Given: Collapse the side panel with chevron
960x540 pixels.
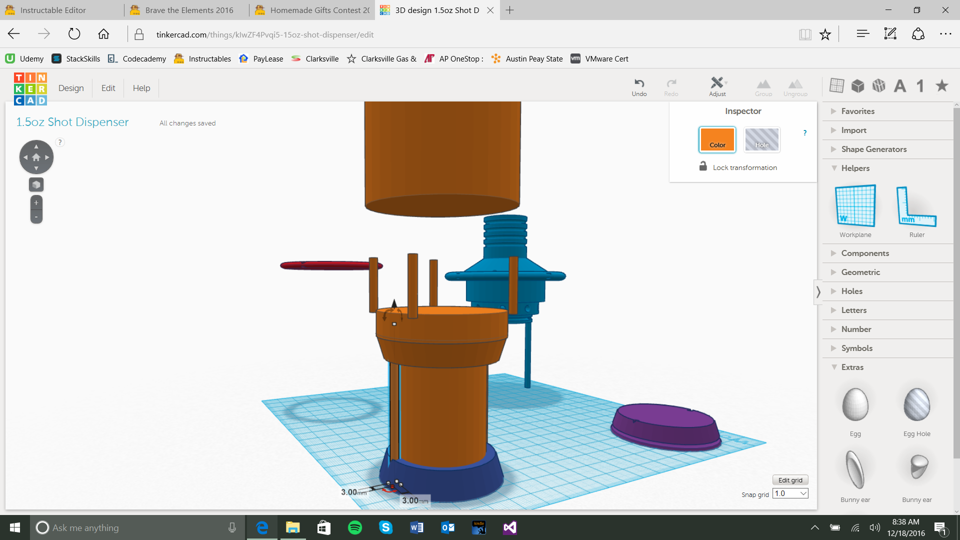Looking at the screenshot, I should (818, 291).
